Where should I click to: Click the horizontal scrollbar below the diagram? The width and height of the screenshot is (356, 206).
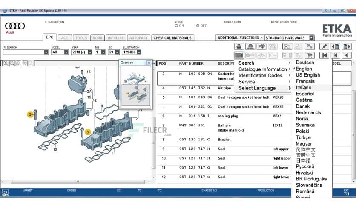pyautogui.click(x=77, y=182)
